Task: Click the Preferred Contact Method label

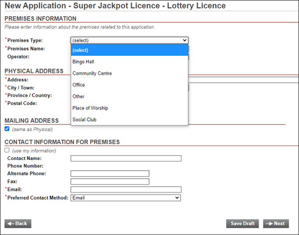Action: point(38,198)
